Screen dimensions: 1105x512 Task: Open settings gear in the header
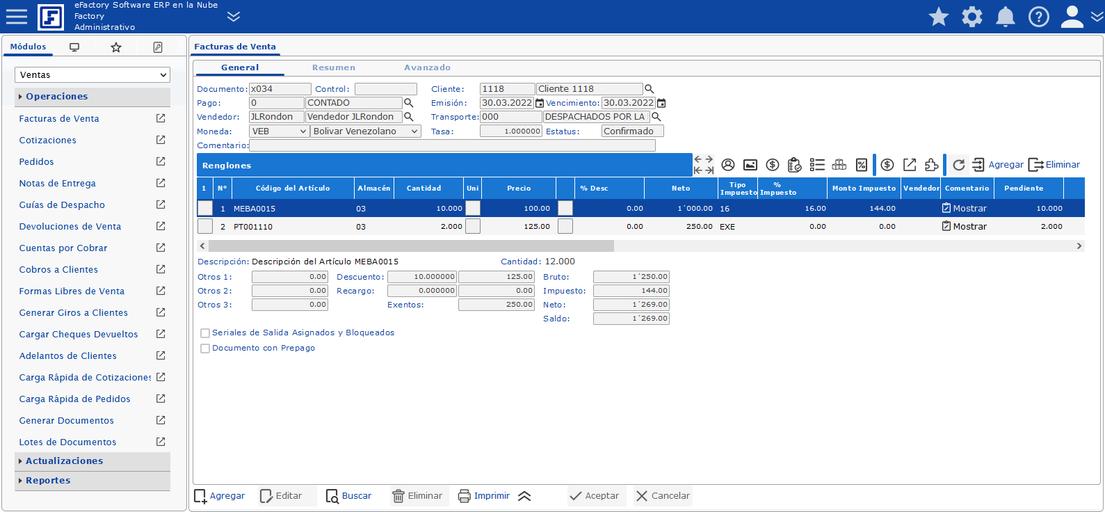coord(972,17)
